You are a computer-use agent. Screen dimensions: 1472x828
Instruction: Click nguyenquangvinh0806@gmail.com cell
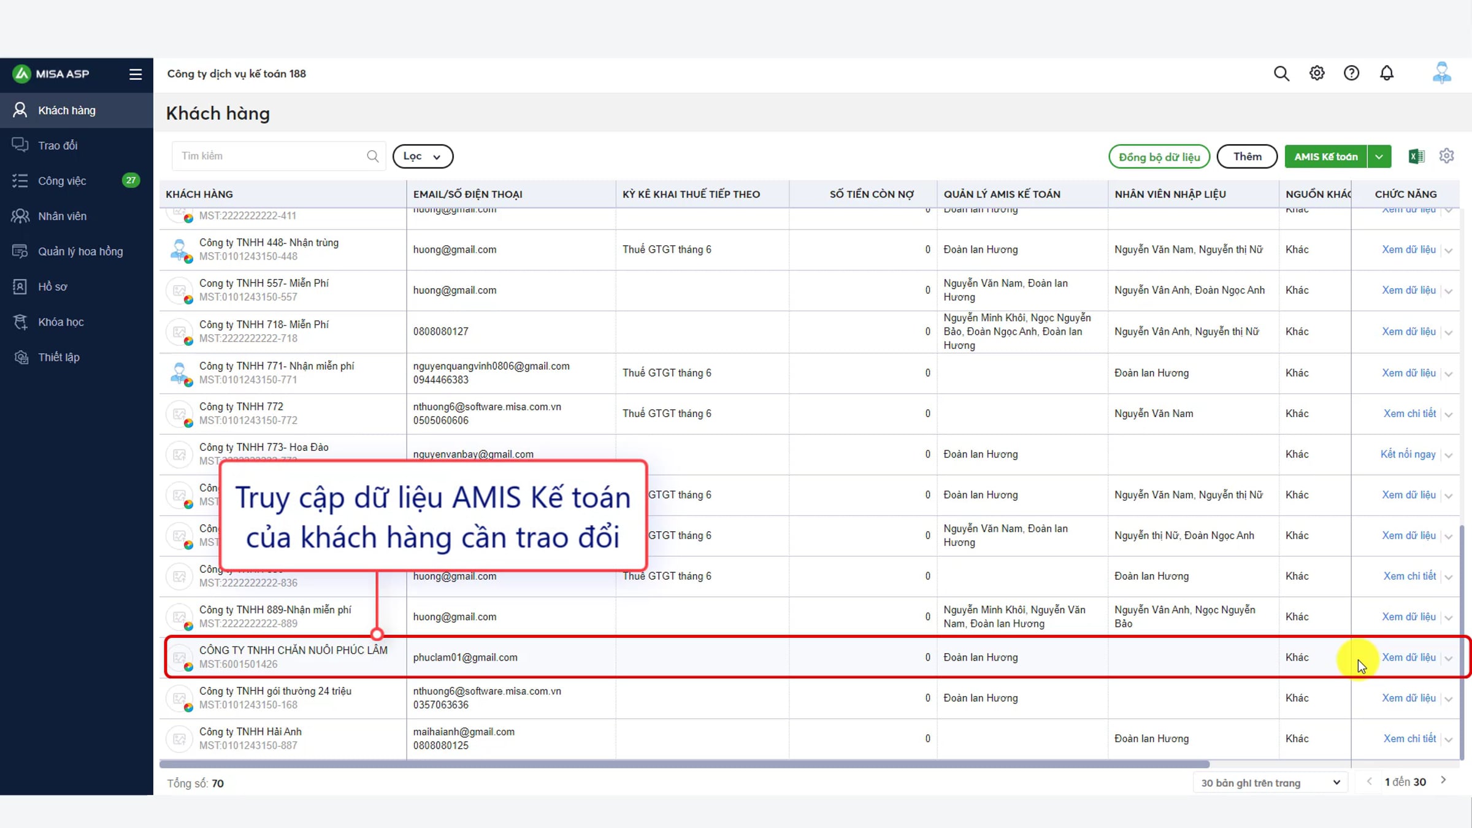click(x=491, y=366)
